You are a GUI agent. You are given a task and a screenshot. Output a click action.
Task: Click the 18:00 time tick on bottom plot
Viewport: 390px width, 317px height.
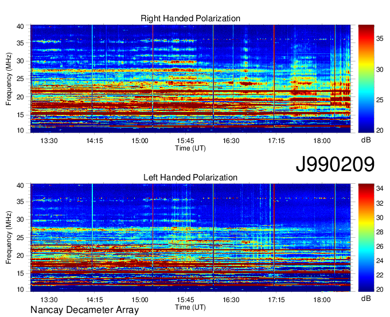(x=322, y=300)
